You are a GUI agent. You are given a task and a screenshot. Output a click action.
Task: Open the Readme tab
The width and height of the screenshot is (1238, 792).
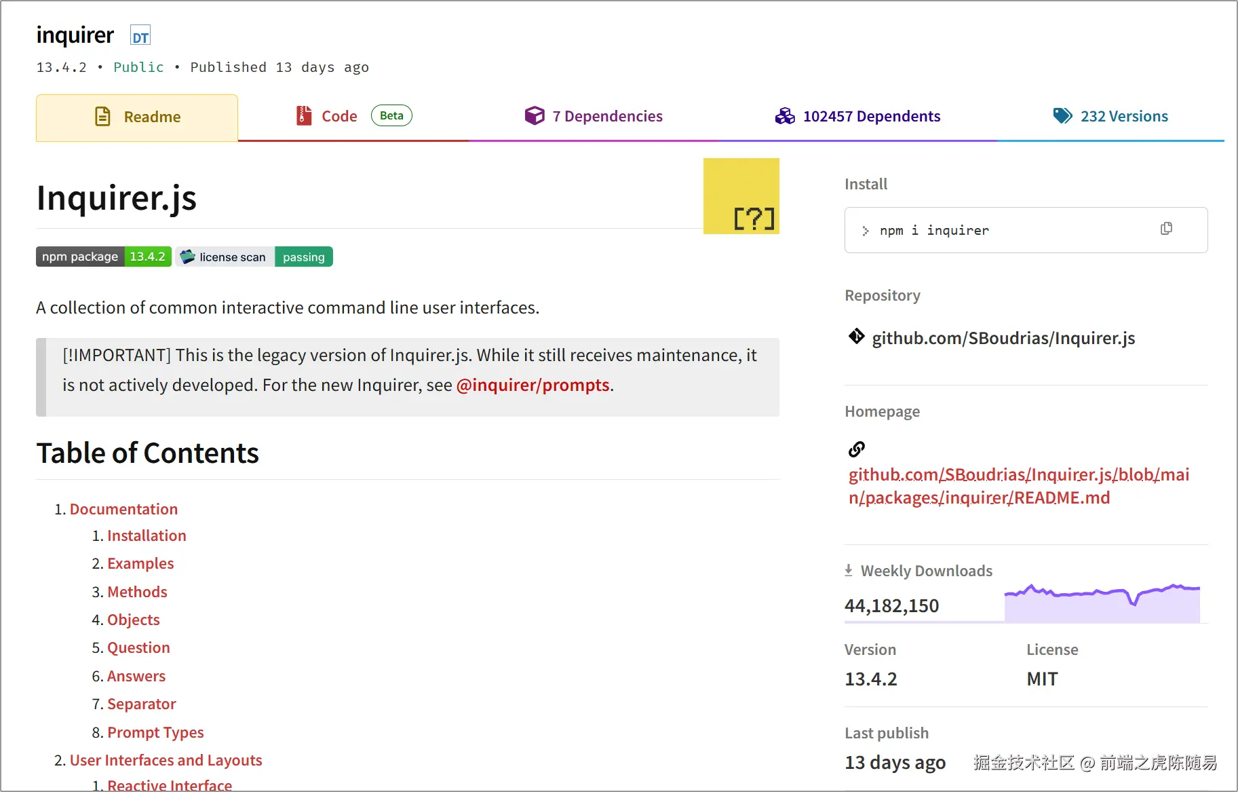(137, 117)
